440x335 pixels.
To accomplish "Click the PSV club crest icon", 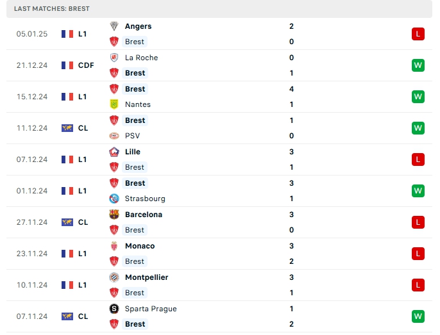I will (114, 136).
